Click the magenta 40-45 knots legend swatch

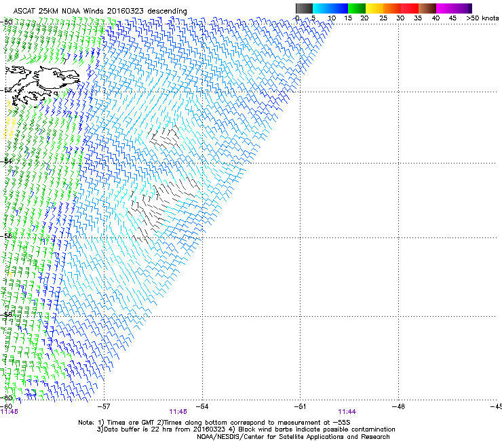pyautogui.click(x=445, y=8)
